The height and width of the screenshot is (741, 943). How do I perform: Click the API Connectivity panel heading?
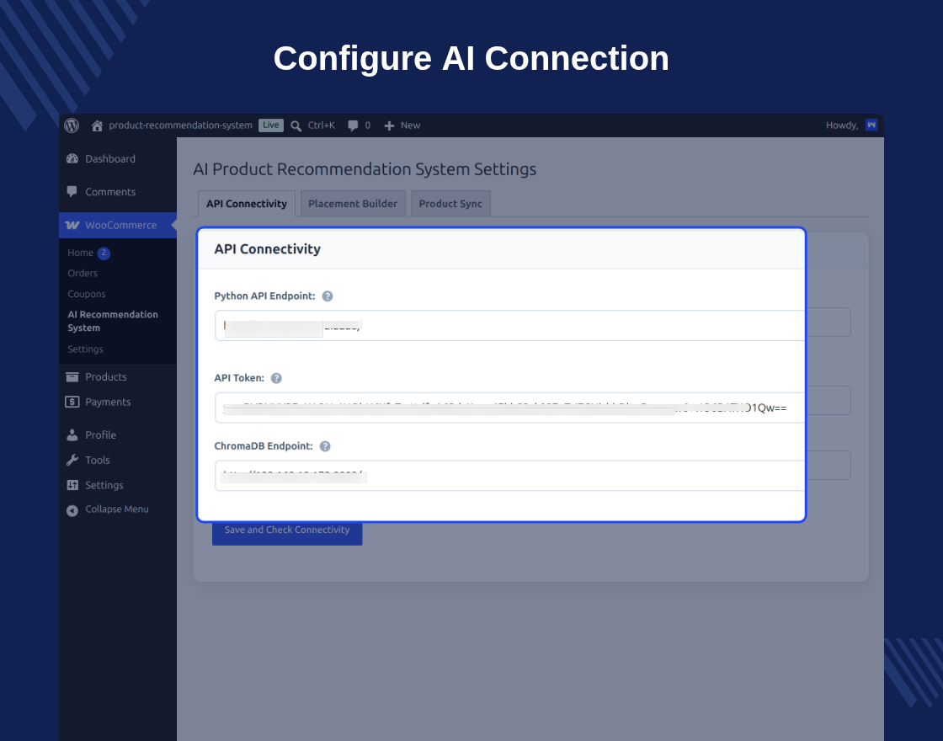pos(268,249)
